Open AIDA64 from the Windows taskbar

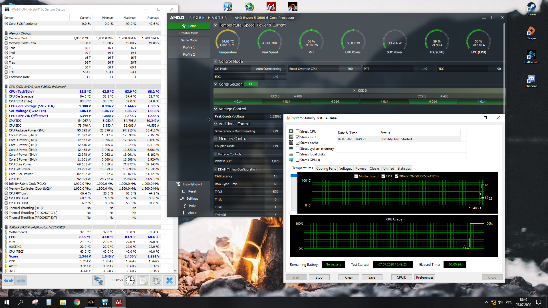[x=119, y=302]
